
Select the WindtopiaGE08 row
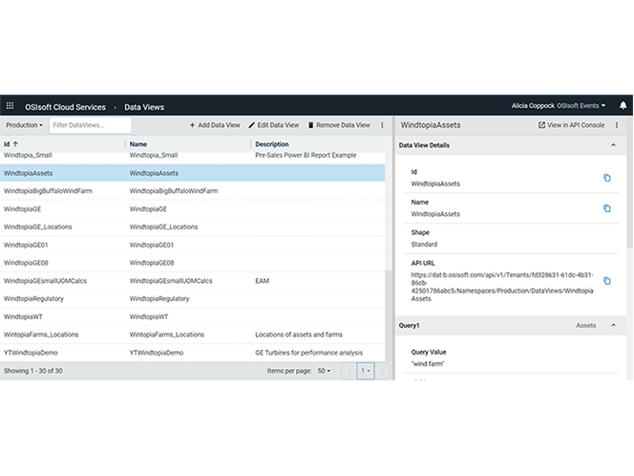click(193, 263)
